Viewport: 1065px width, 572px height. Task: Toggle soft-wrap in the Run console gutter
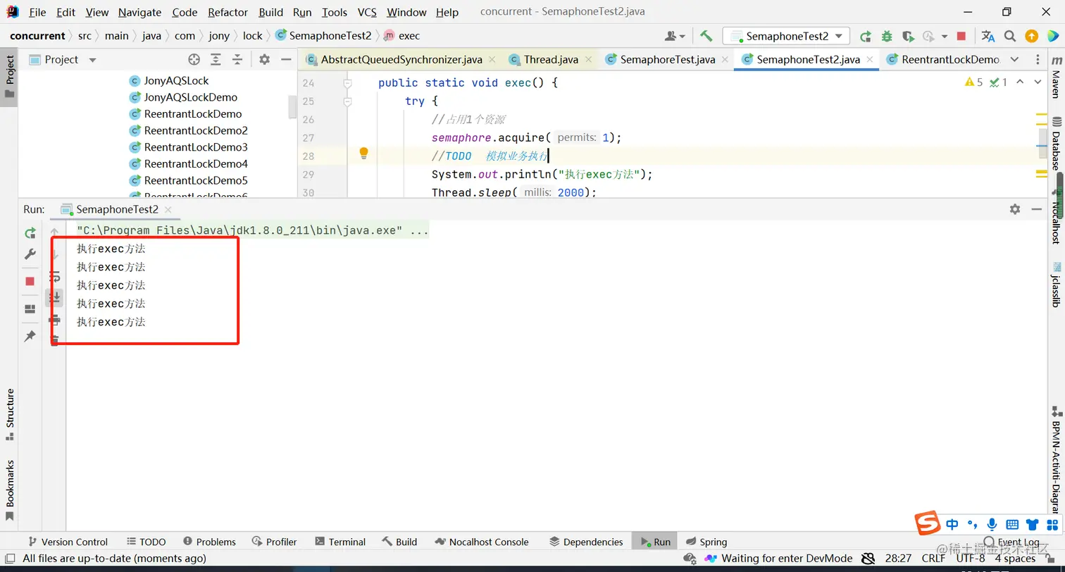[54, 277]
